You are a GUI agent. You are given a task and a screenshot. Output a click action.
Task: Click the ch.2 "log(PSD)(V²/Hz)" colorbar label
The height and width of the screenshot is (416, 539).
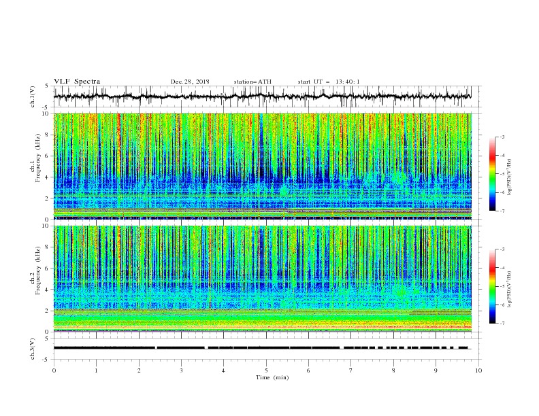point(509,290)
